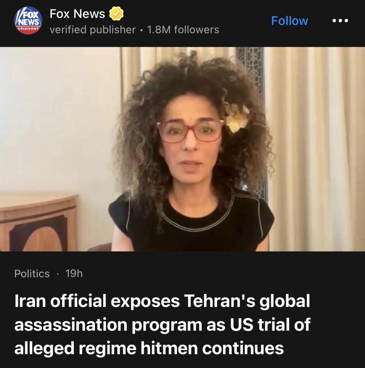Click the wooden cabinet in the photo

(38, 222)
